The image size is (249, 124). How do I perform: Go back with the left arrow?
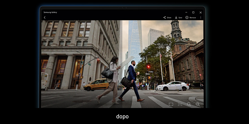click(x=45, y=17)
